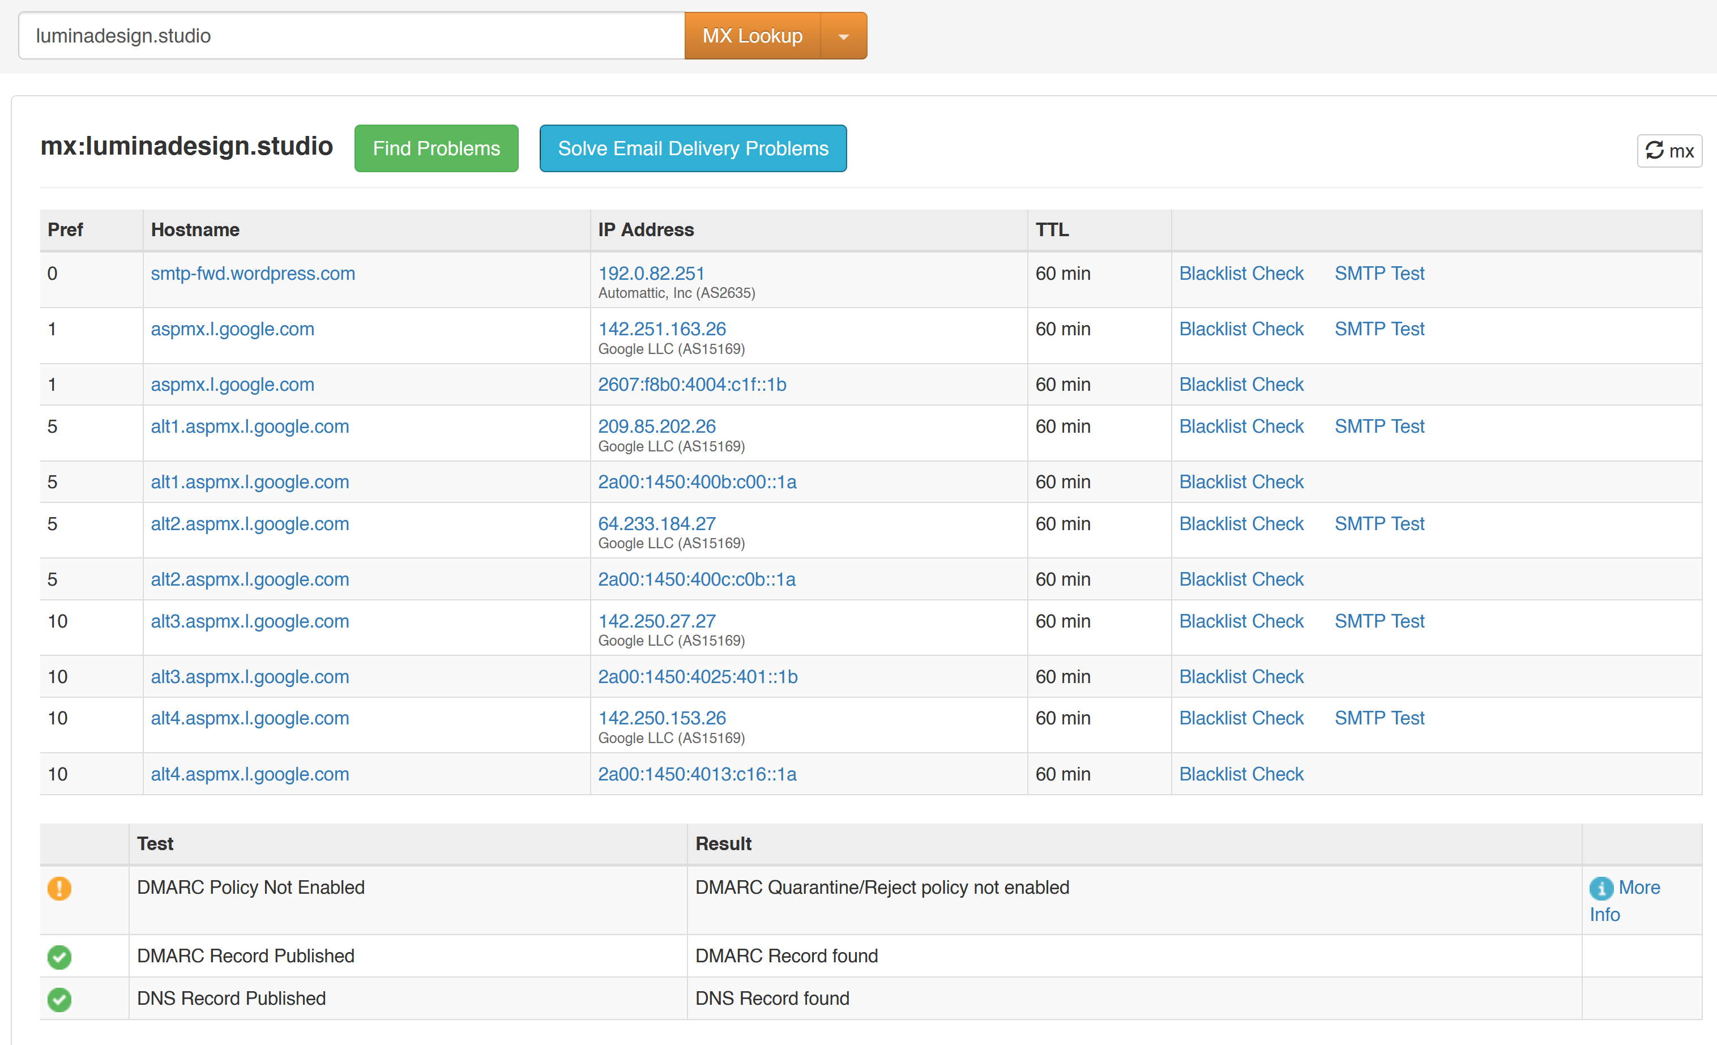
Task: Click the orange DMARC warning icon
Action: (59, 888)
